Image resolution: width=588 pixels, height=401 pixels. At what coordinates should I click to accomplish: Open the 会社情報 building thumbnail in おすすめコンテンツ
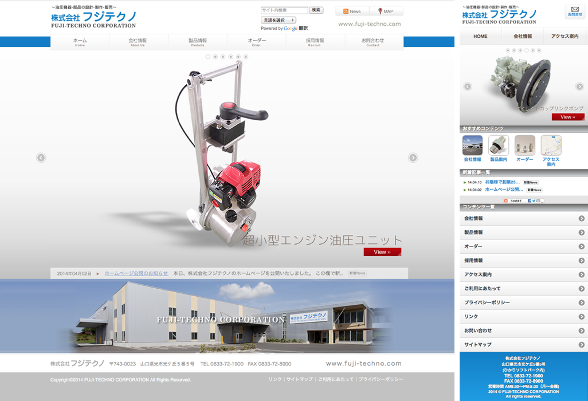point(472,146)
